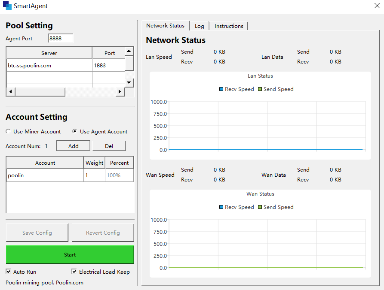Select the Use Agent Account radio button
The width and height of the screenshot is (384, 290).
coord(75,131)
